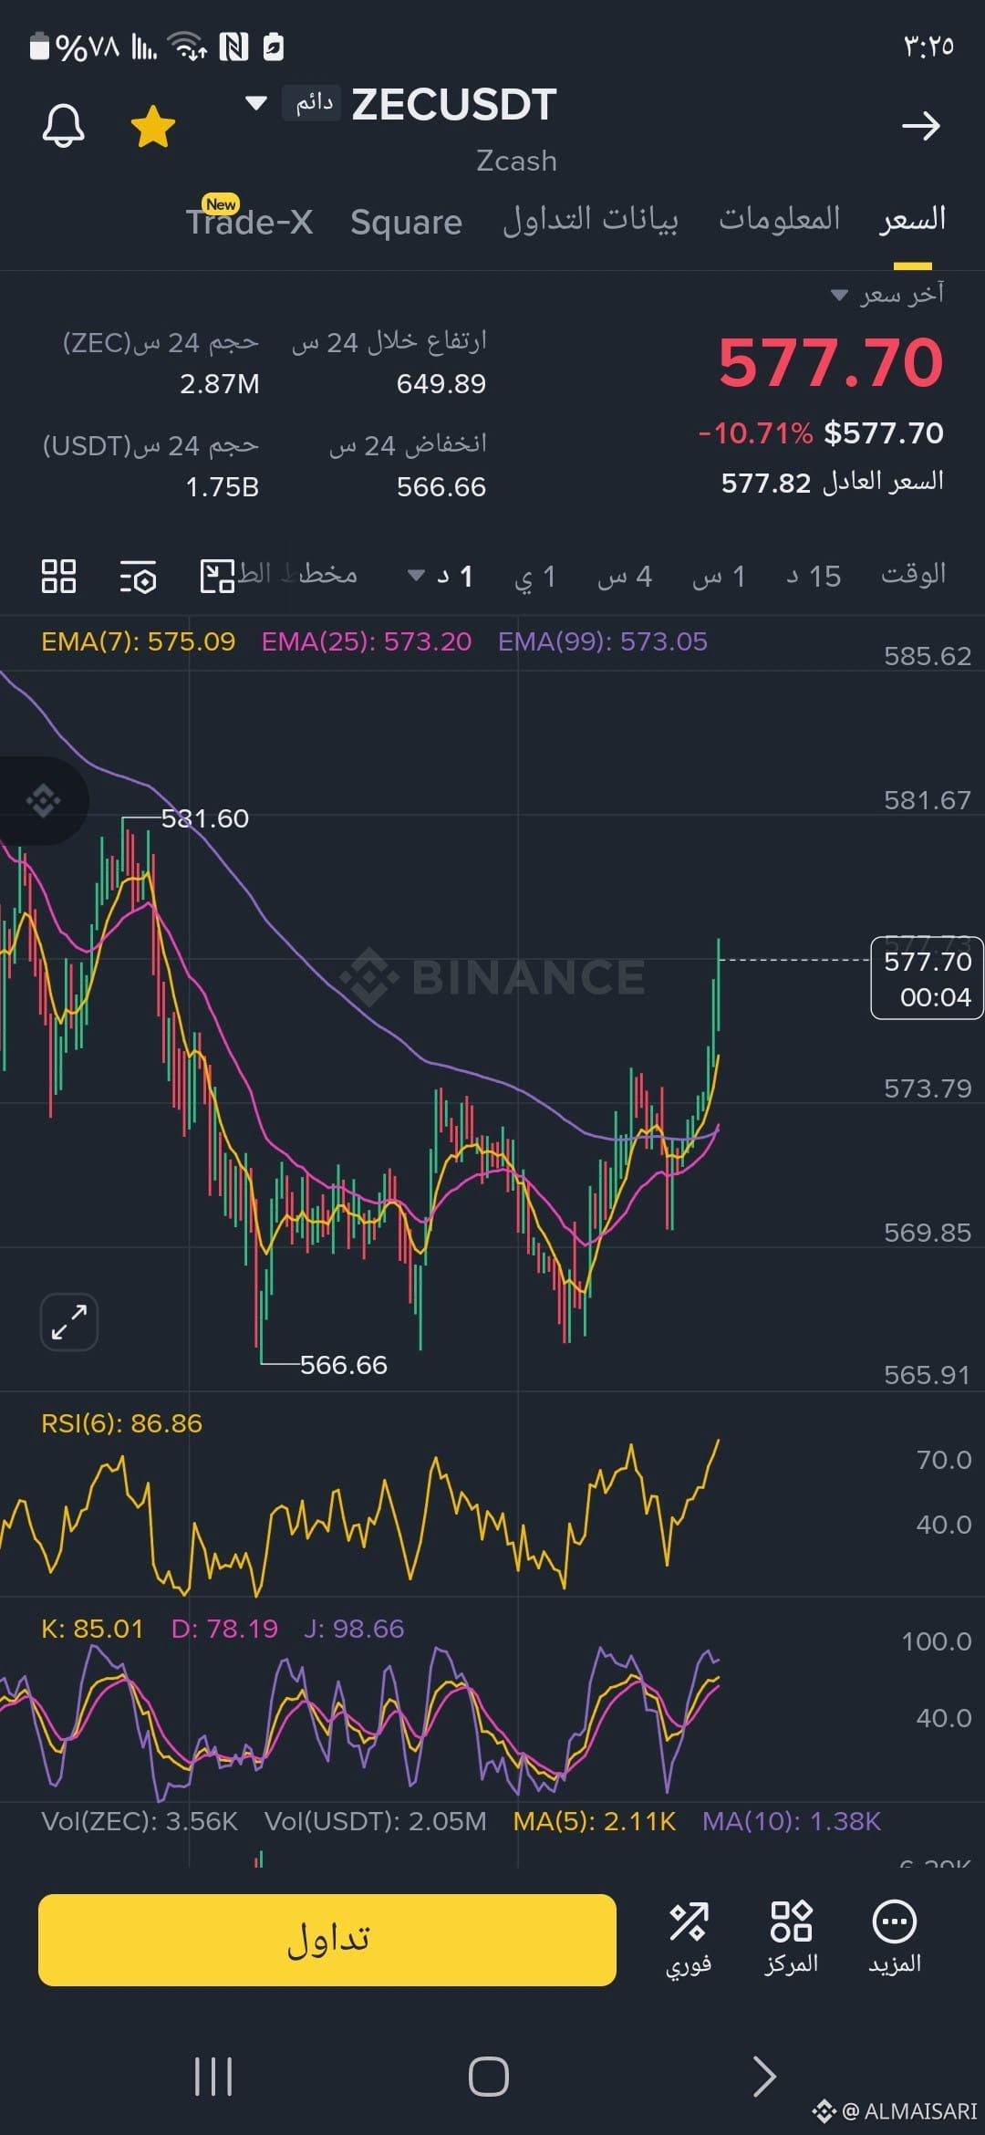Tap the 581.60 high marker

coord(204,818)
